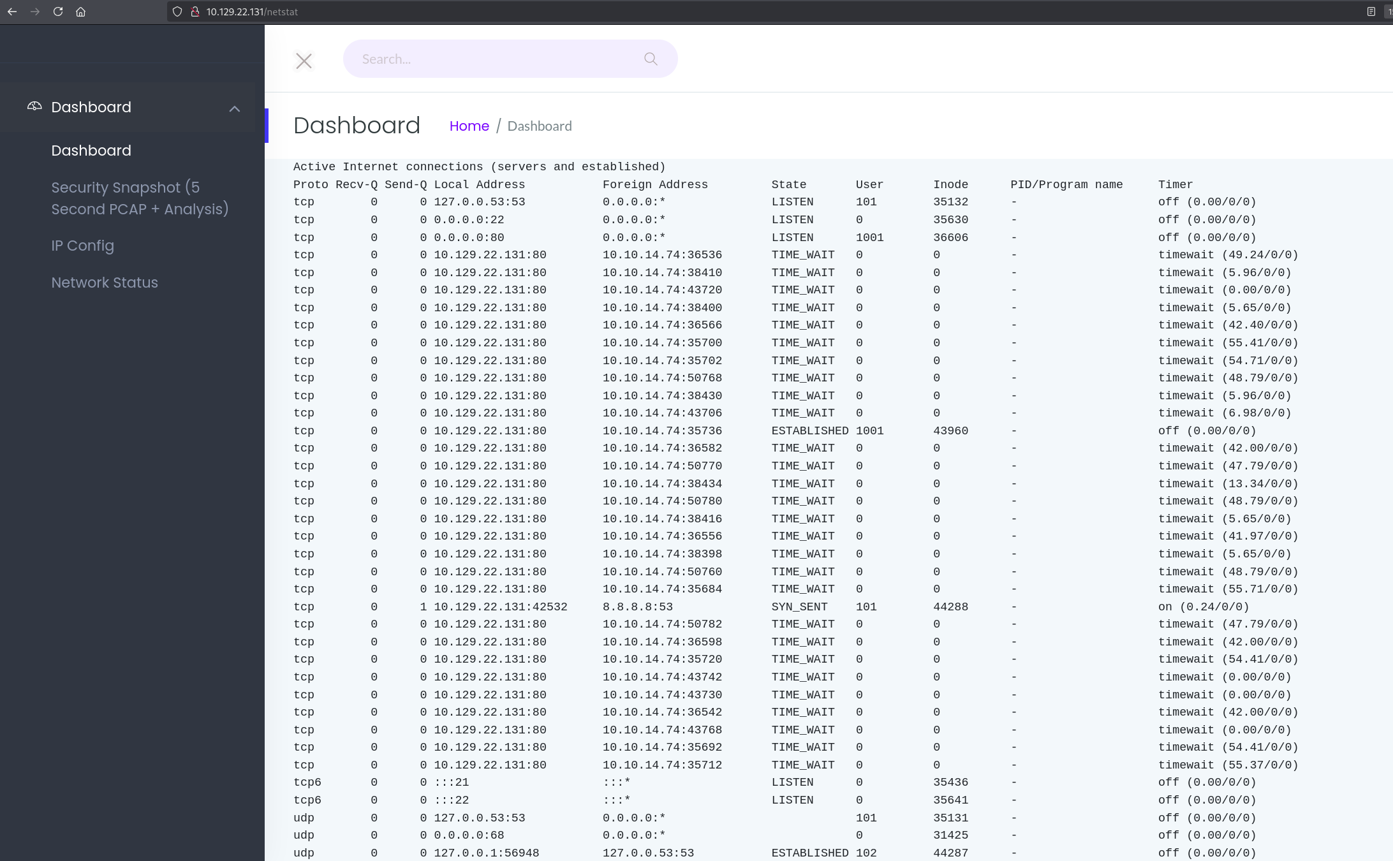Screen dimensions: 1393x861
Task: Click the Dashboard sidebar header
Action: tap(91, 107)
